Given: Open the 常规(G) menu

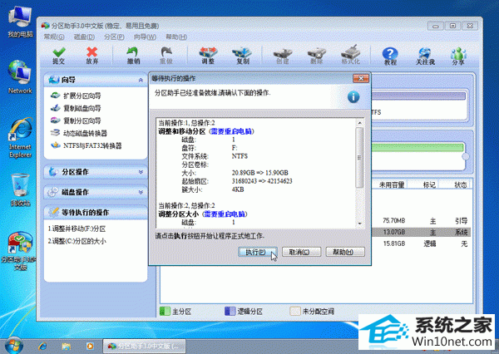Looking at the screenshot, I should pos(54,37).
